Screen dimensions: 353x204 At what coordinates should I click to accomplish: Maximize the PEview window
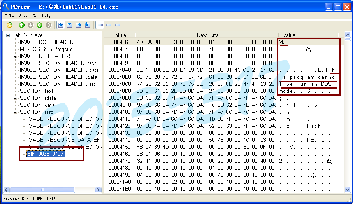[338, 7]
